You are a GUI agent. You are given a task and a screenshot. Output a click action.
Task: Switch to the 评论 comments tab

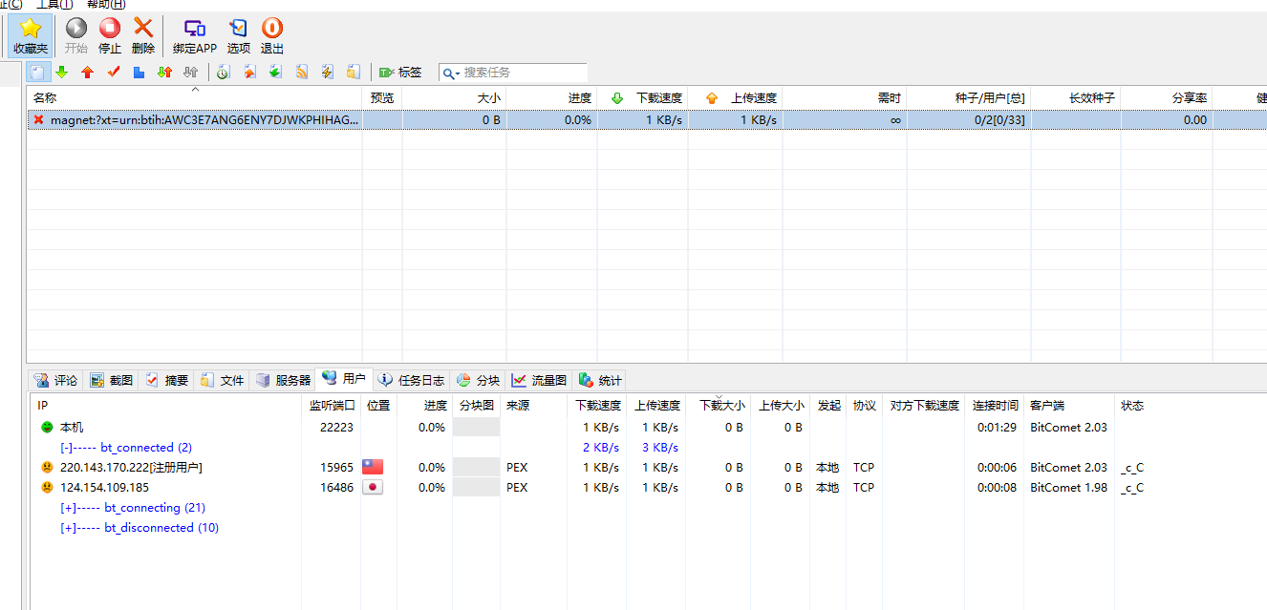[55, 380]
